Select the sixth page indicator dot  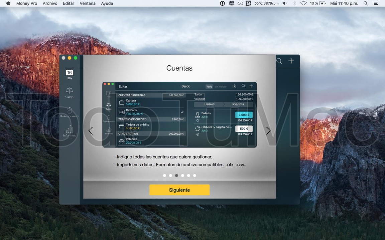[x=195, y=175]
